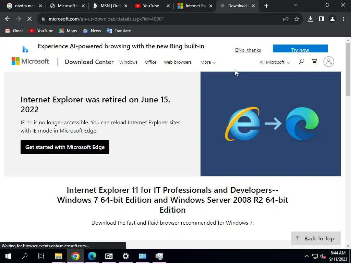351x263 pixels.
Task: Open Task View on taskbar
Action: (x=41, y=256)
